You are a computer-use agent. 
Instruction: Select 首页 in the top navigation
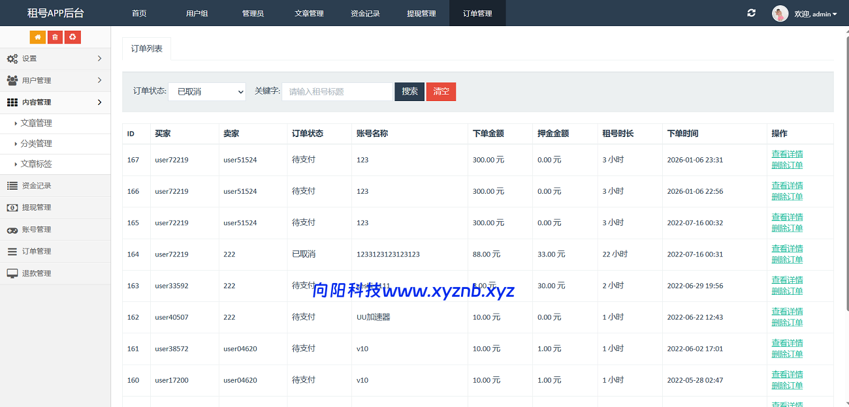point(138,13)
